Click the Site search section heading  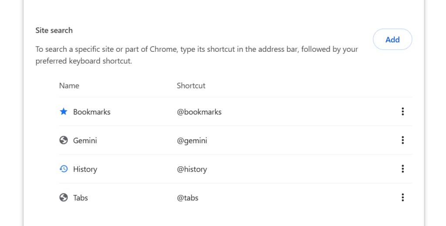tap(54, 30)
